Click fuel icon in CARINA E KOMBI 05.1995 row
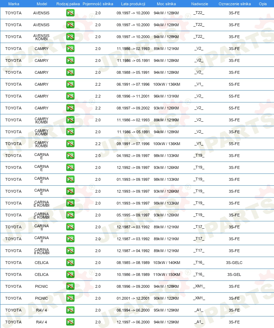This screenshot has width=274, height=328. coord(70,215)
